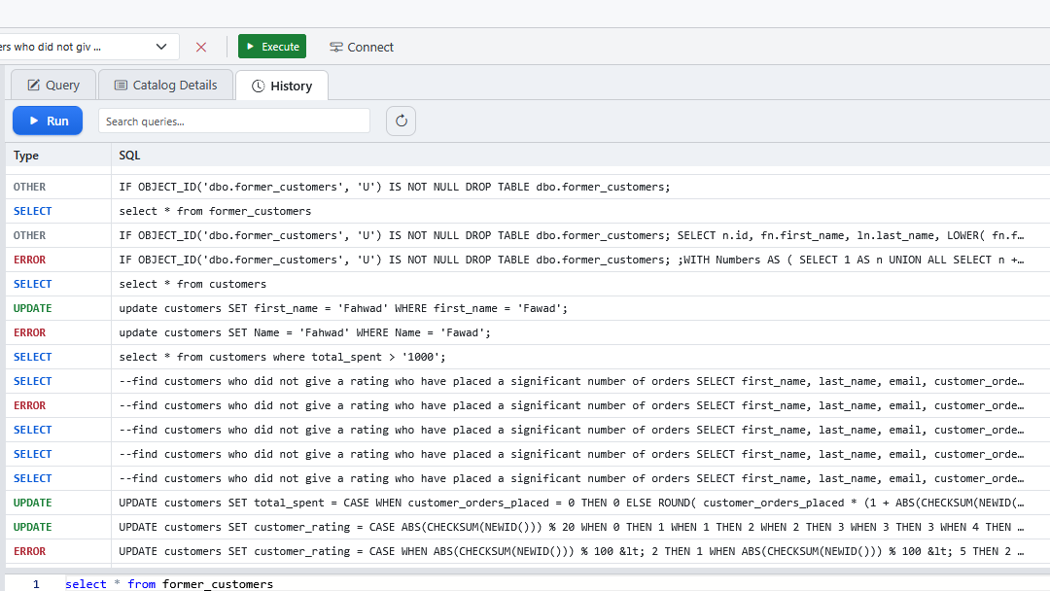Image resolution: width=1050 pixels, height=591 pixels.
Task: Select the ERROR customer_rating % 100 row
Action: pyautogui.click(x=528, y=551)
